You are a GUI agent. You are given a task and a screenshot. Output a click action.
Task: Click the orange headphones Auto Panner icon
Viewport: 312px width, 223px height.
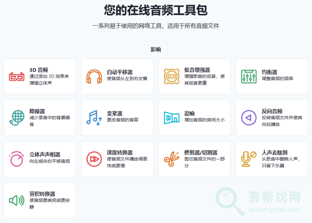(94, 76)
